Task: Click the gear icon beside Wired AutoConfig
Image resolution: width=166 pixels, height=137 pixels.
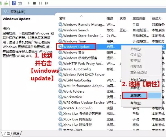Action: tap(60, 69)
